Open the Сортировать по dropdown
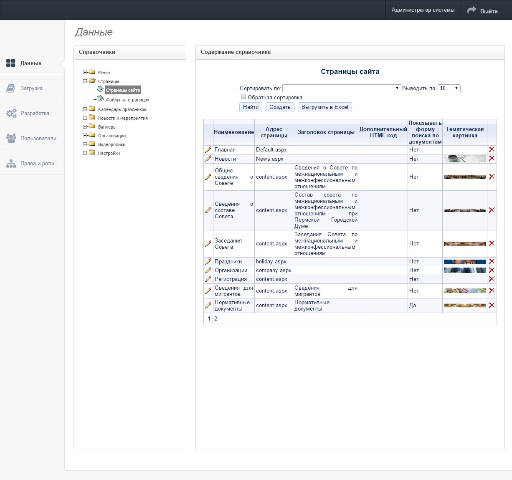Screen dimensions: 512x480 341,88
